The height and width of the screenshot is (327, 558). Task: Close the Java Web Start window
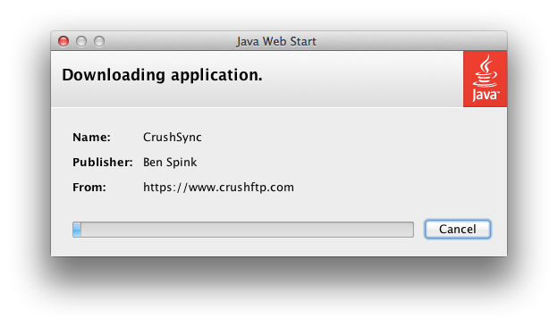tap(63, 41)
